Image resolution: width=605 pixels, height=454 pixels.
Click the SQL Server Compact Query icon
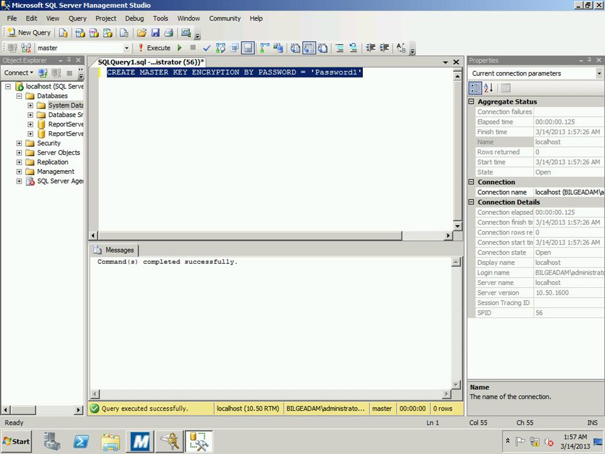coord(124,33)
